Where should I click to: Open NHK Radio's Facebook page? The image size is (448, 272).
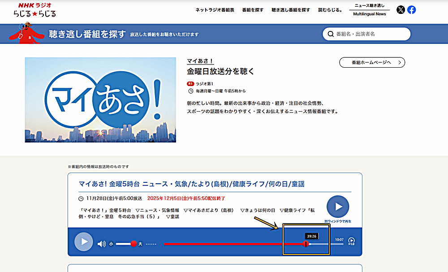click(411, 10)
